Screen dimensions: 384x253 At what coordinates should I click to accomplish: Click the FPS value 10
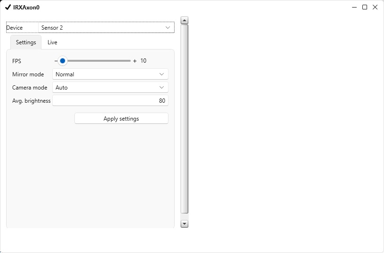coord(143,61)
